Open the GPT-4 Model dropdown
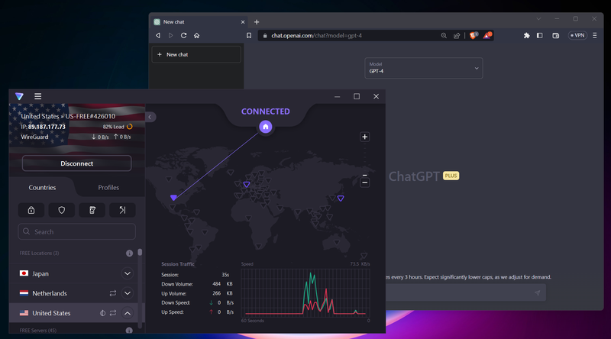This screenshot has width=611, height=339. pos(424,68)
